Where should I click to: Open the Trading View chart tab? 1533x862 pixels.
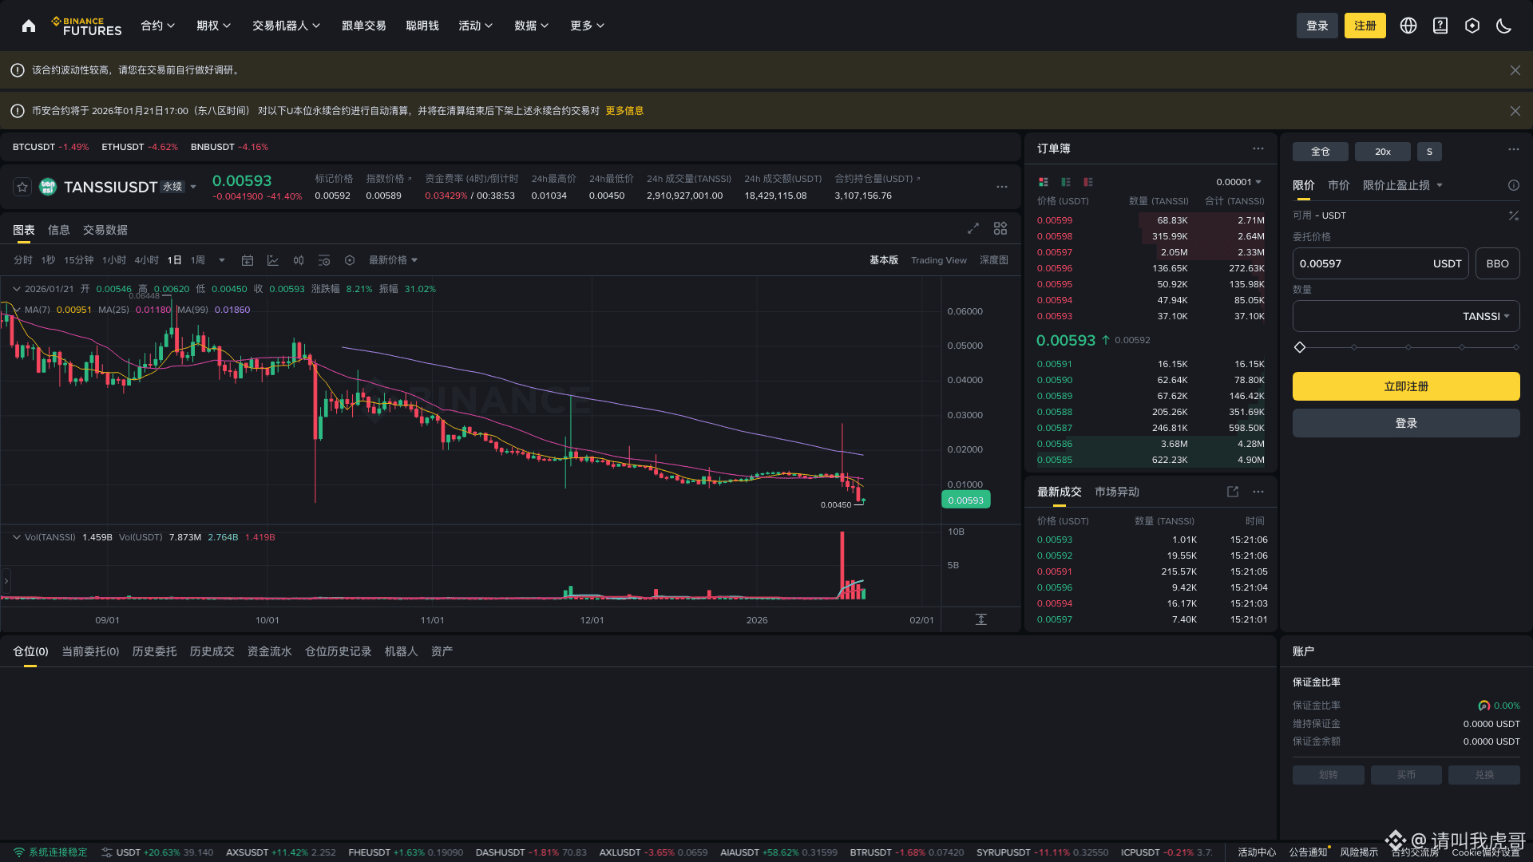(939, 260)
